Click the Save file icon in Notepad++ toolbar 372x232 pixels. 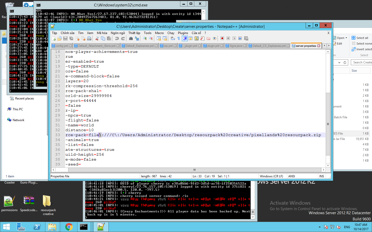pos(65,38)
